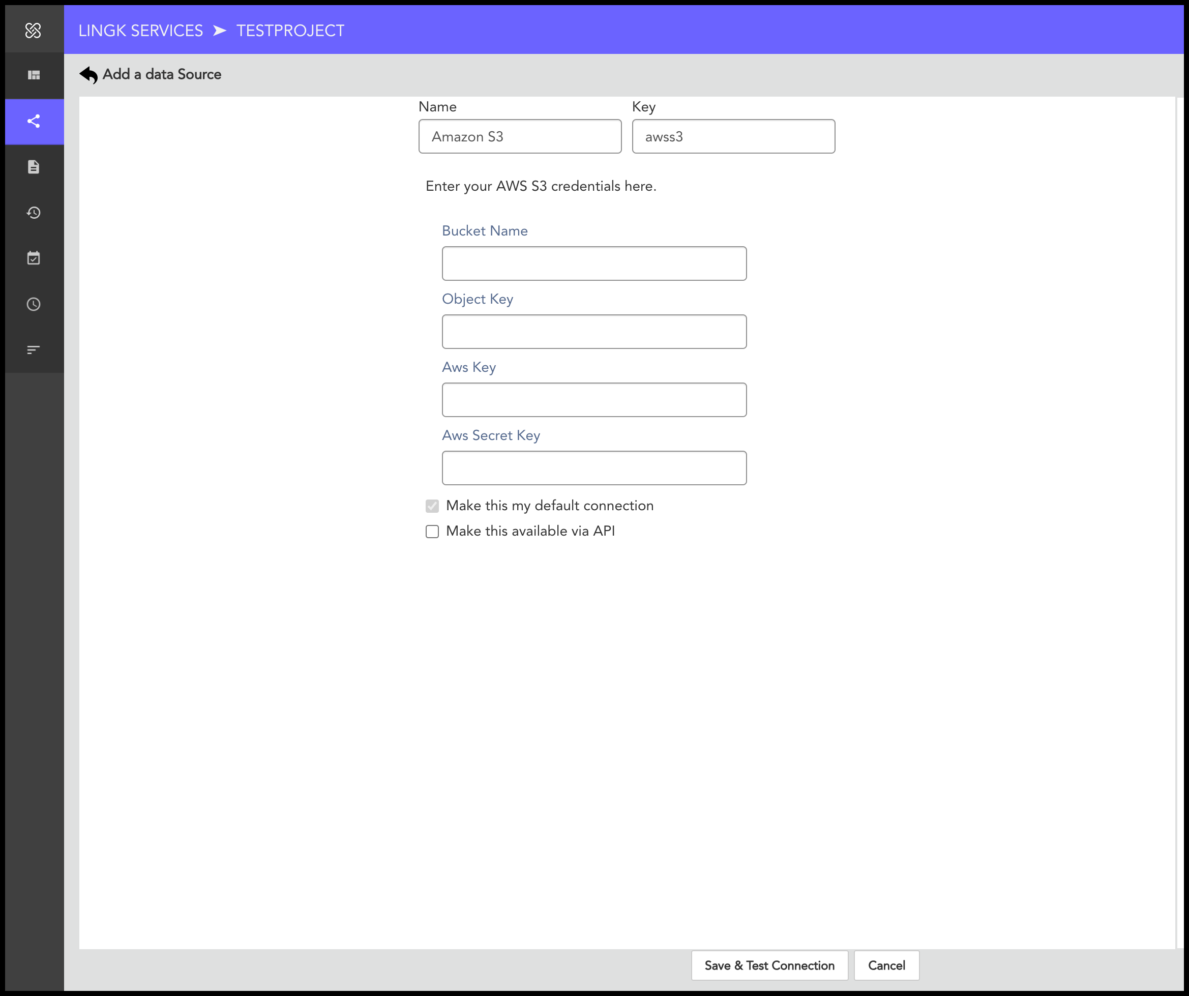Enable Make this available via API
Screen dimensions: 1189x996
(x=432, y=531)
